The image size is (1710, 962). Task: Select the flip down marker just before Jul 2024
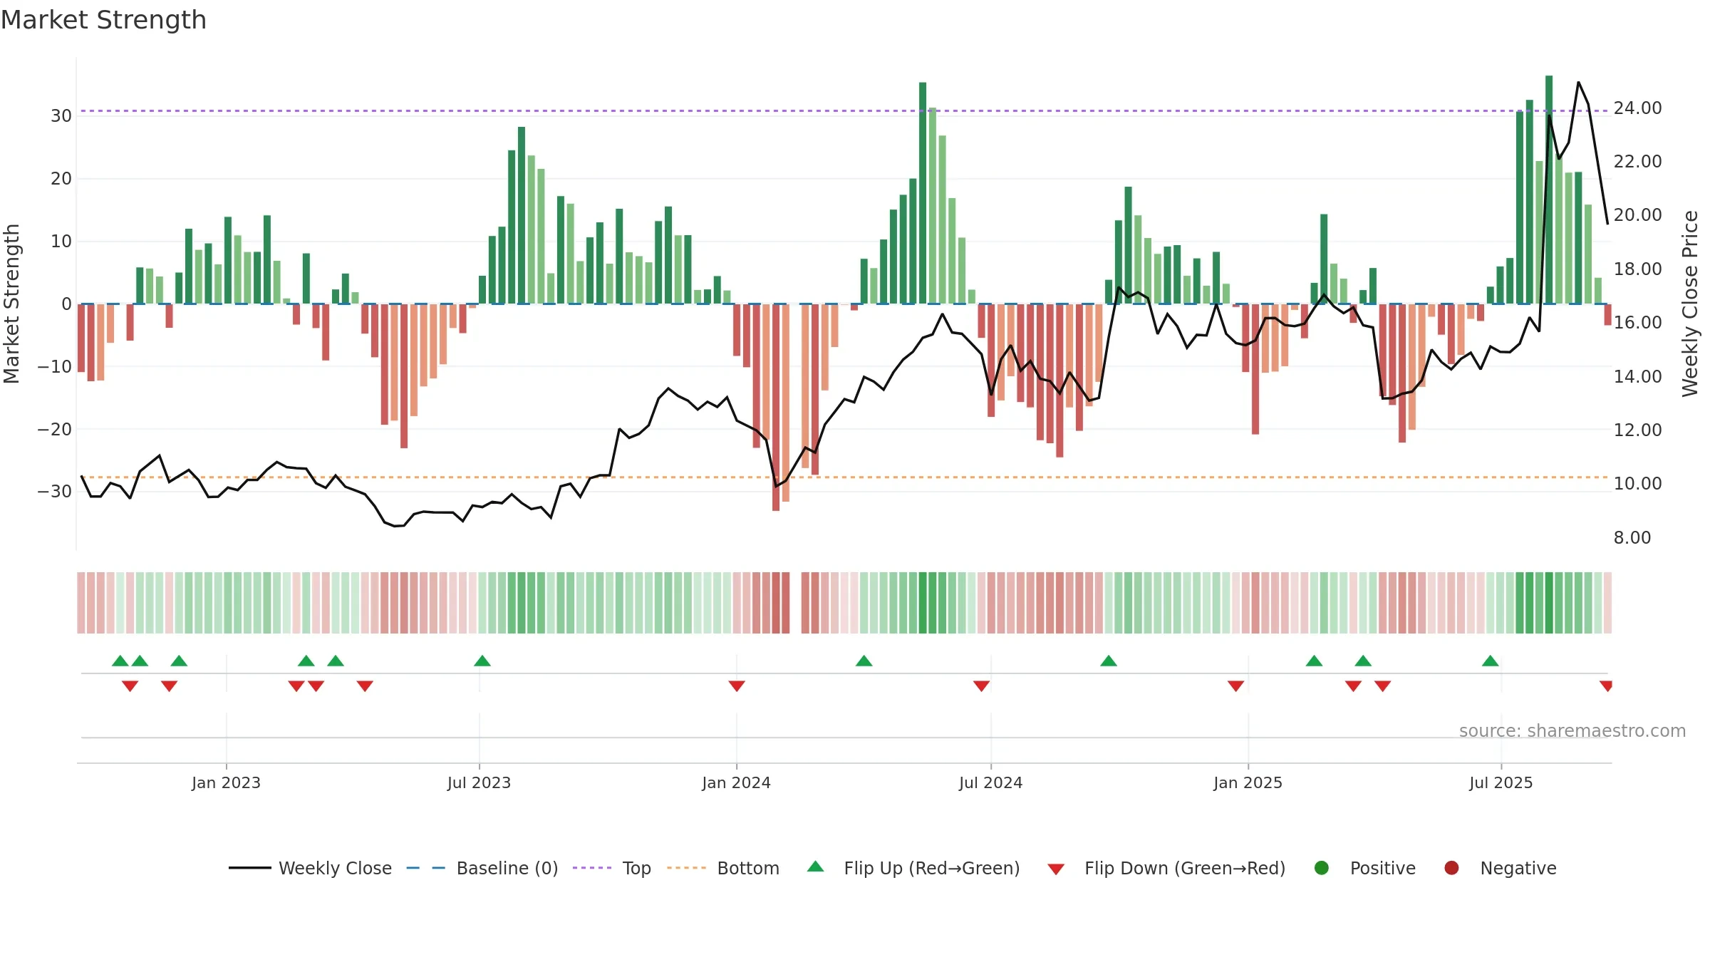point(981,686)
